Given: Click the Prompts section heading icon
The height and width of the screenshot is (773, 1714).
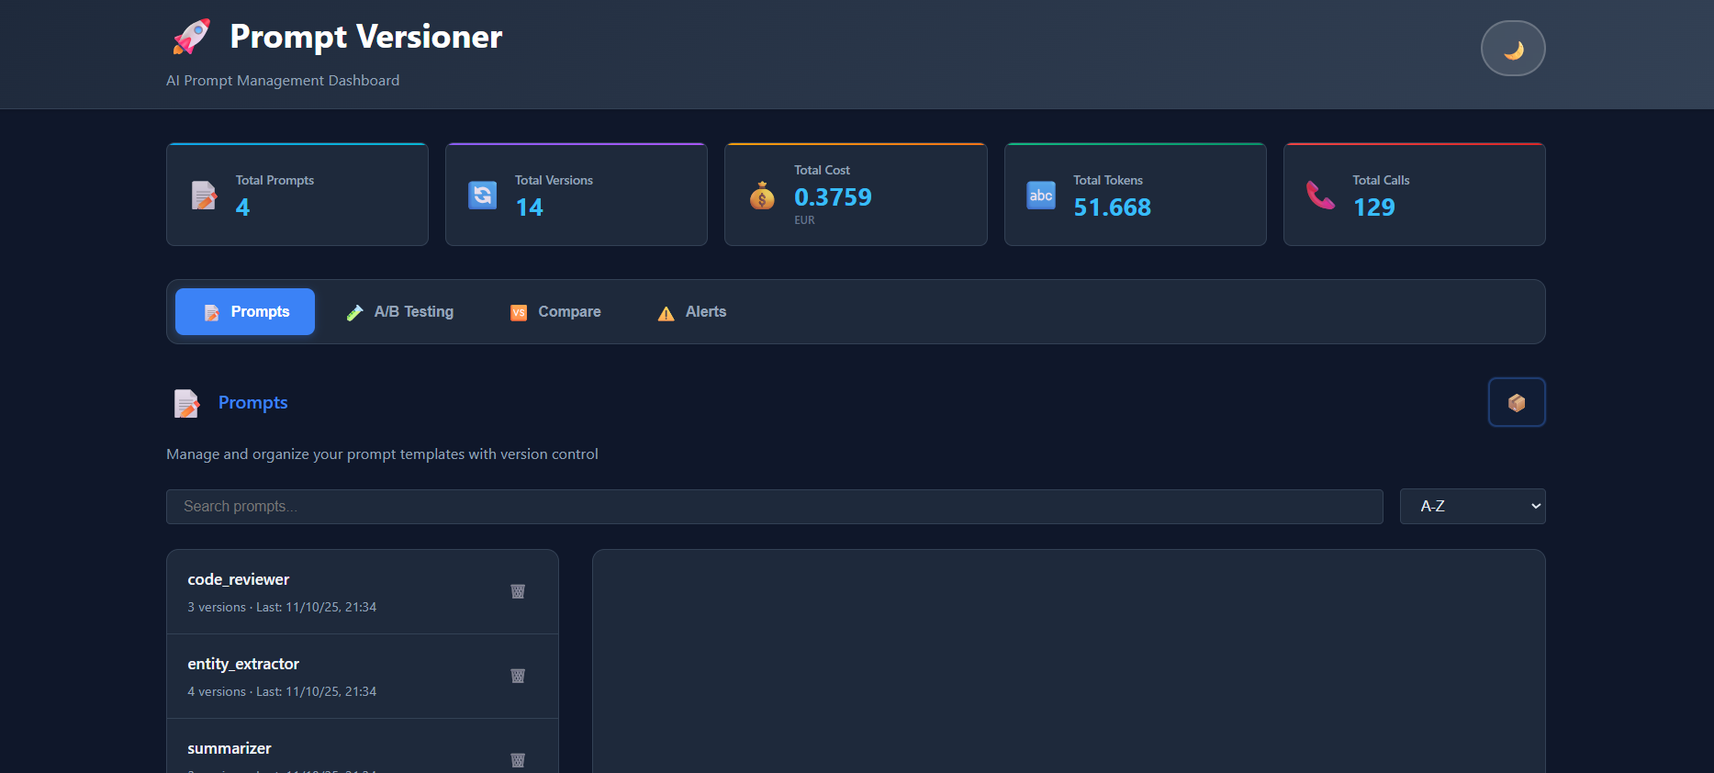Looking at the screenshot, I should point(186,403).
